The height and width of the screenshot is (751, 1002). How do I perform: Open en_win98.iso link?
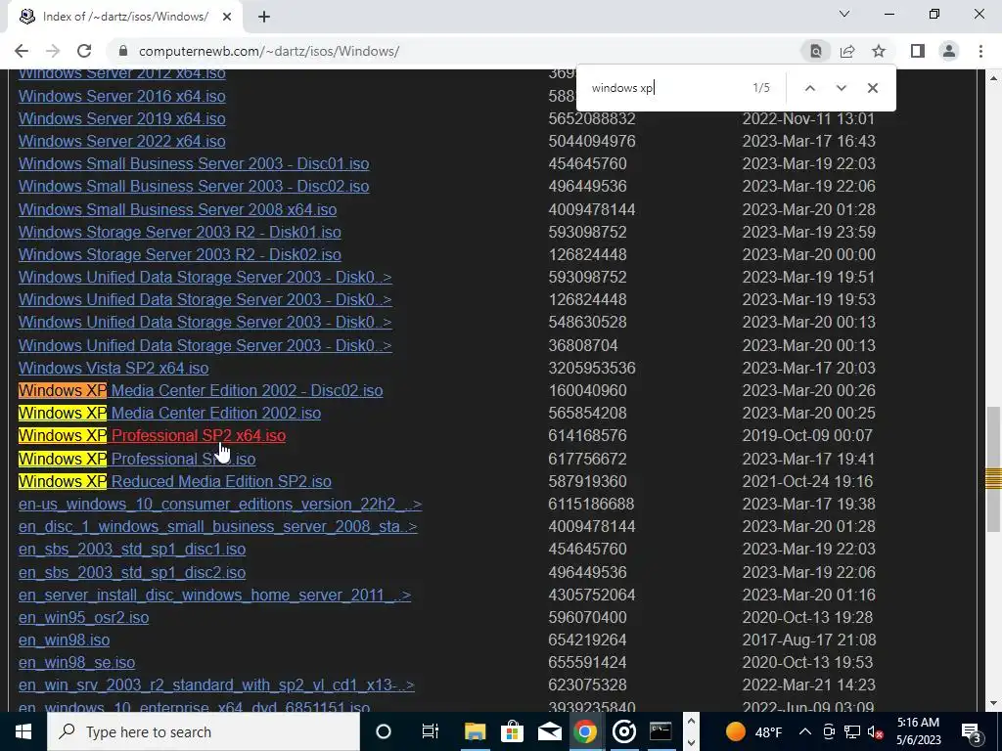point(64,640)
